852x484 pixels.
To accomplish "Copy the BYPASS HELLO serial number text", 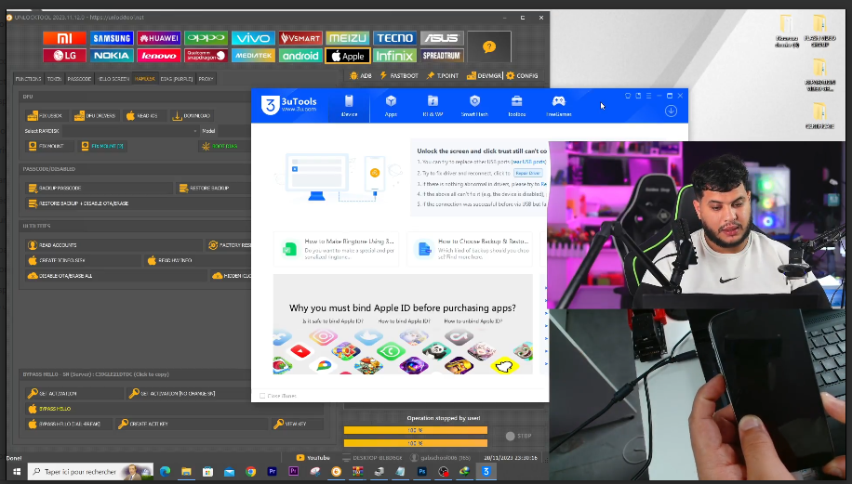I will [96, 374].
